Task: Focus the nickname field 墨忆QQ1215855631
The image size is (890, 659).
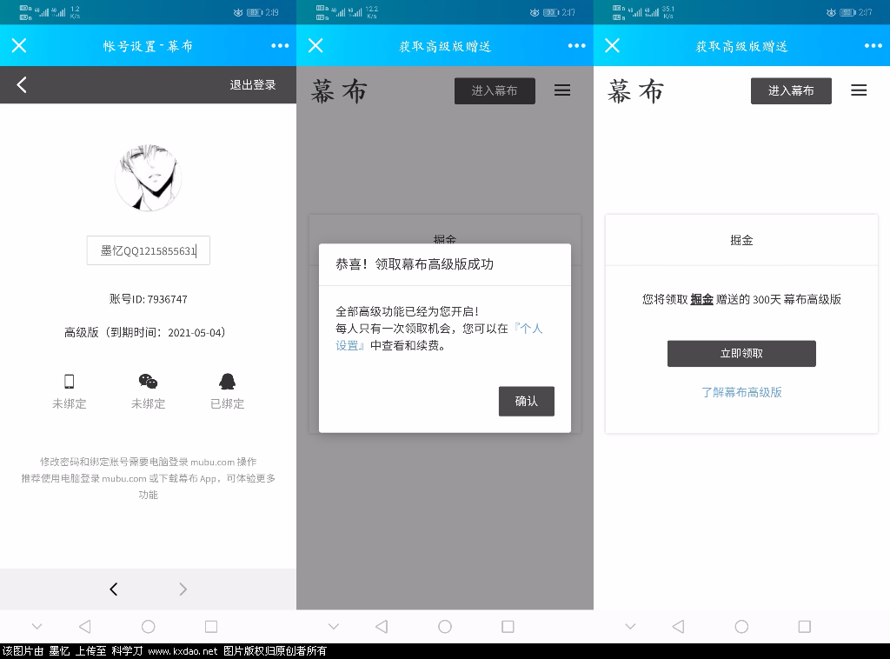Action: click(x=148, y=250)
